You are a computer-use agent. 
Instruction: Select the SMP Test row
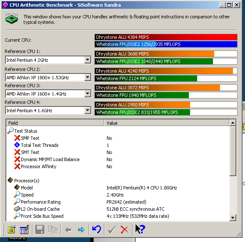(118, 138)
